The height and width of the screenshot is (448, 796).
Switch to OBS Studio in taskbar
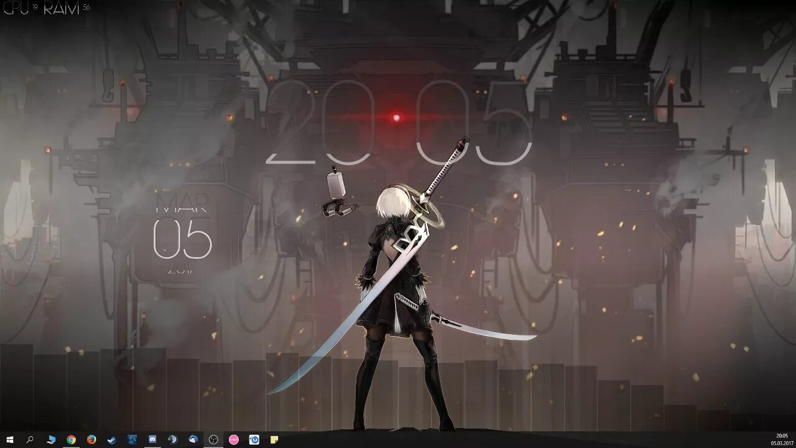pyautogui.click(x=213, y=439)
